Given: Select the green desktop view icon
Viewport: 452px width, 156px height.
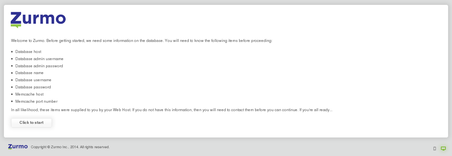Looking at the screenshot, I should [443, 149].
